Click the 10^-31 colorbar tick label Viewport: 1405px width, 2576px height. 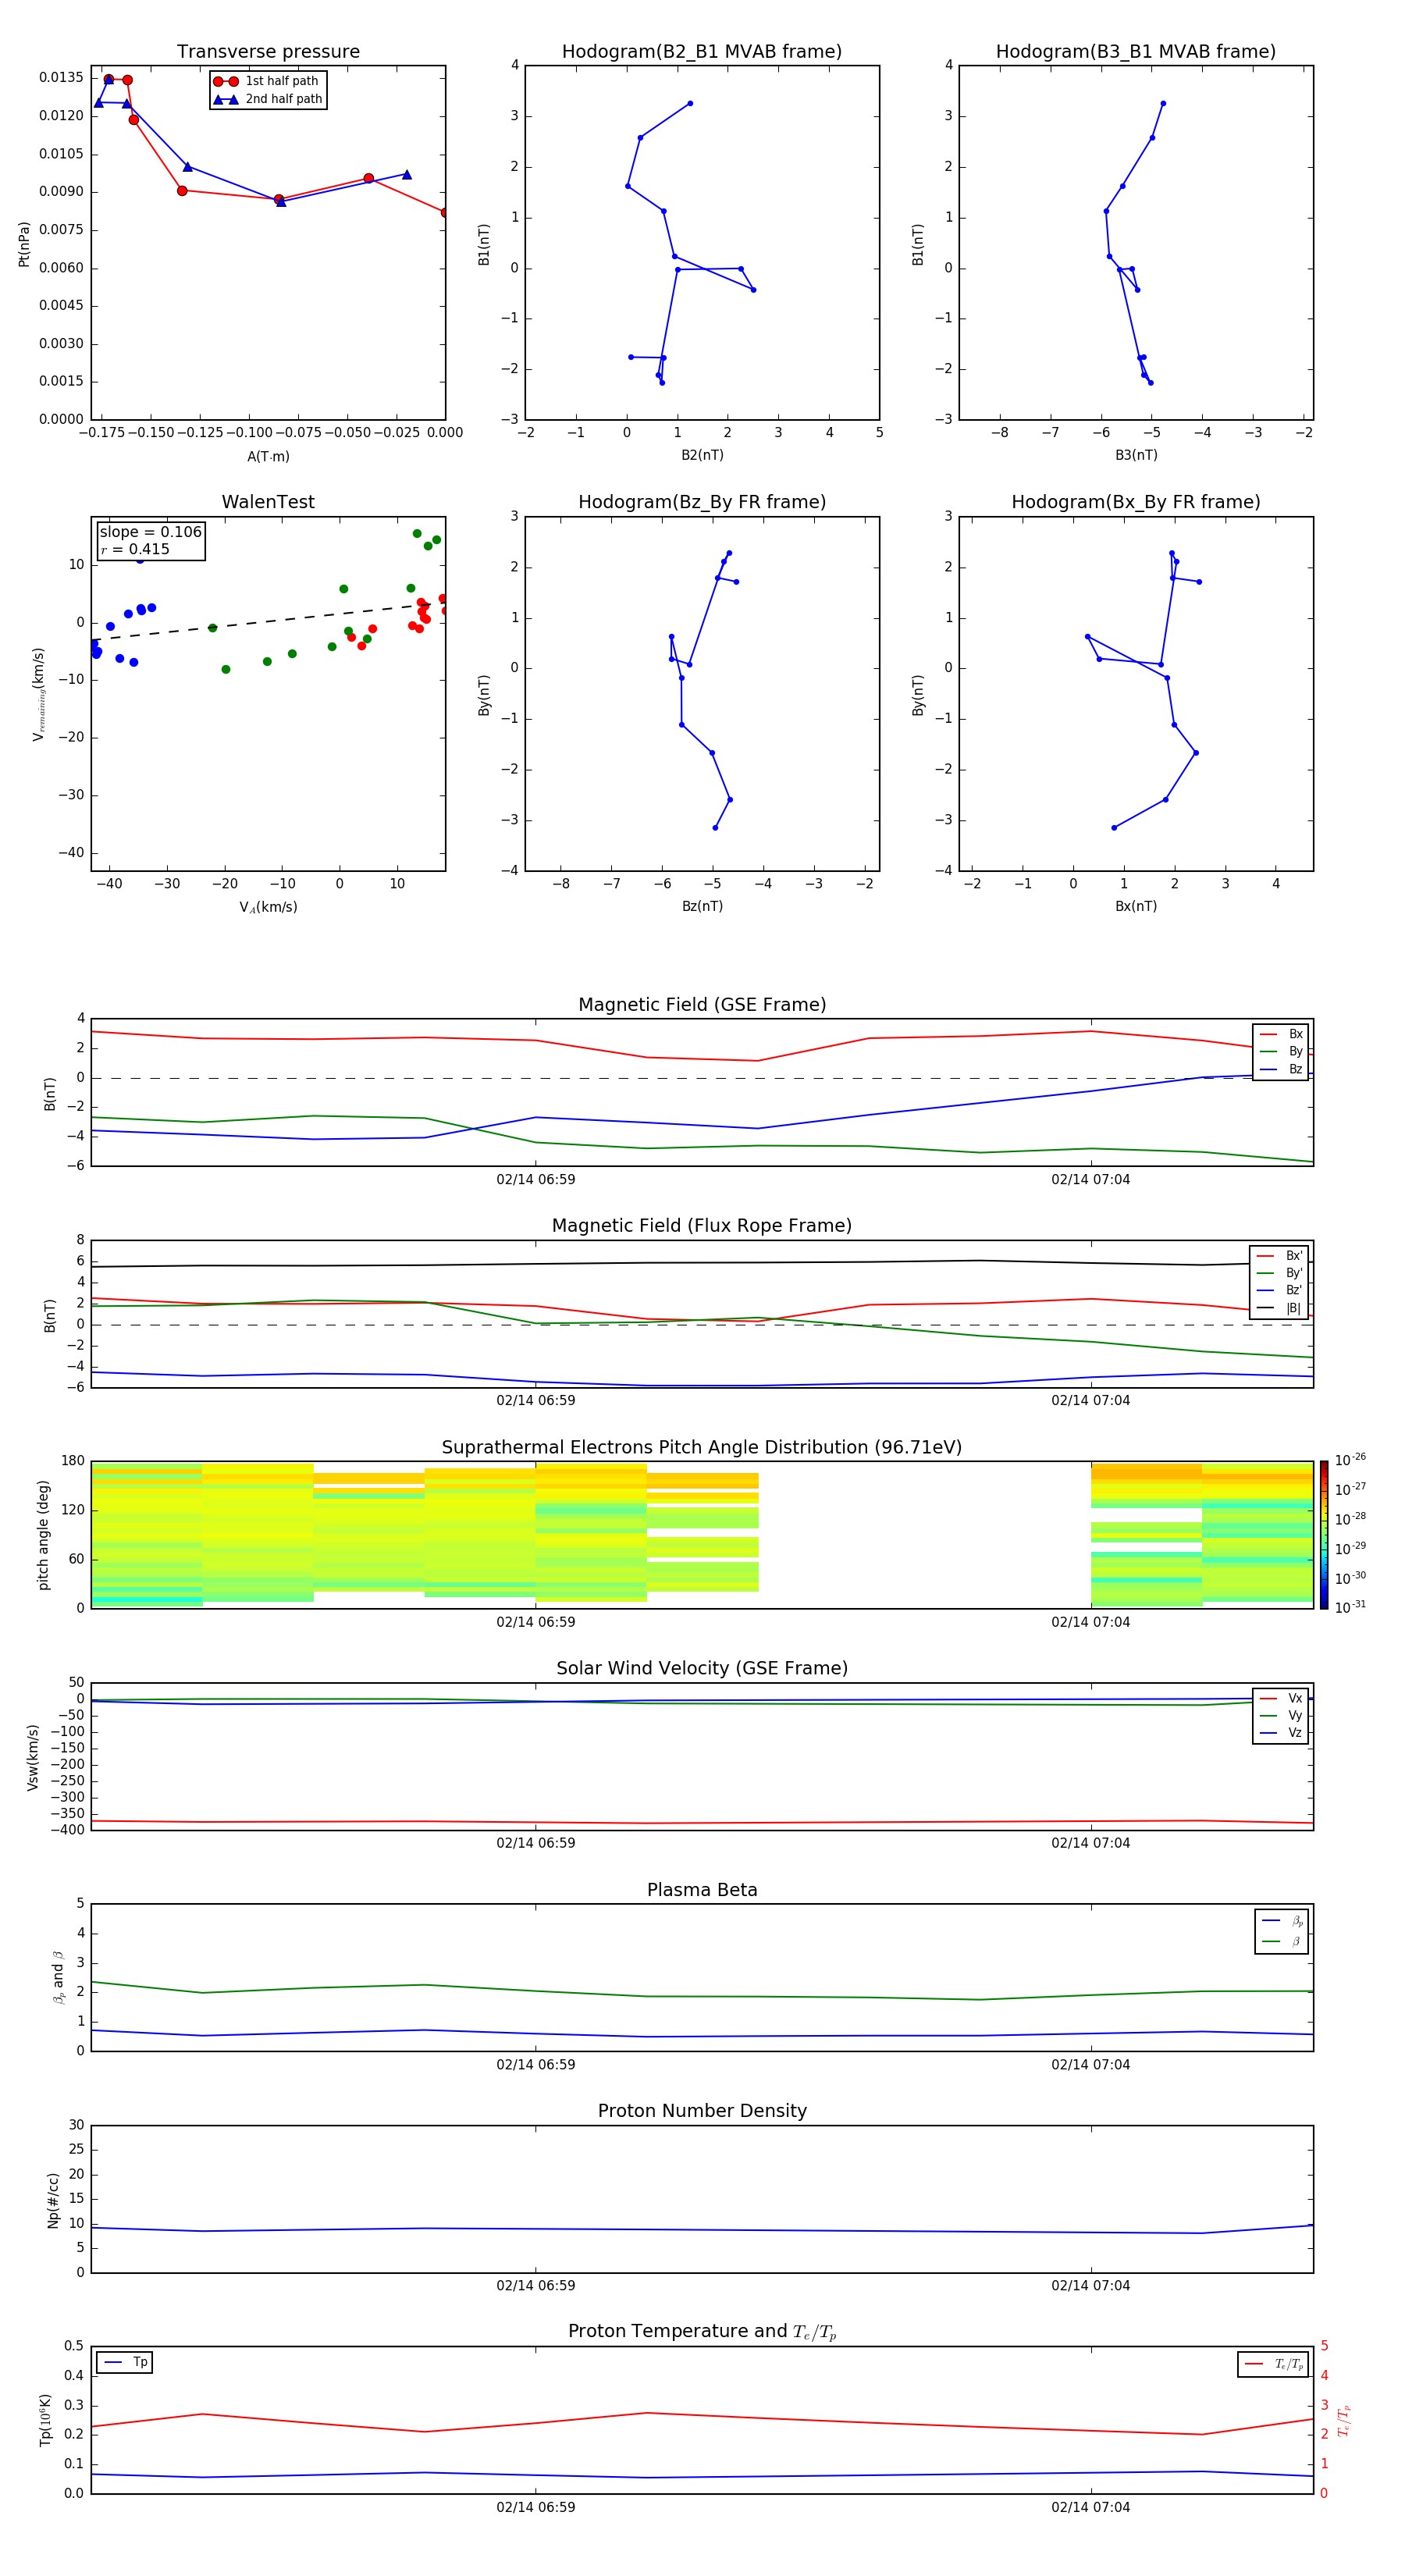tap(1350, 1607)
